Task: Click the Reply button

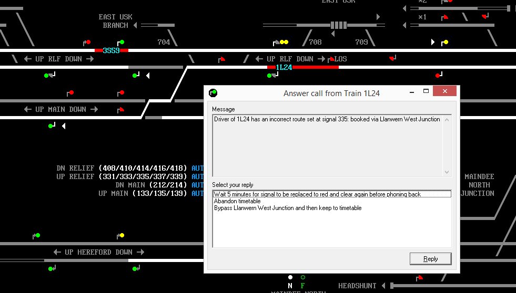Action: click(430, 259)
